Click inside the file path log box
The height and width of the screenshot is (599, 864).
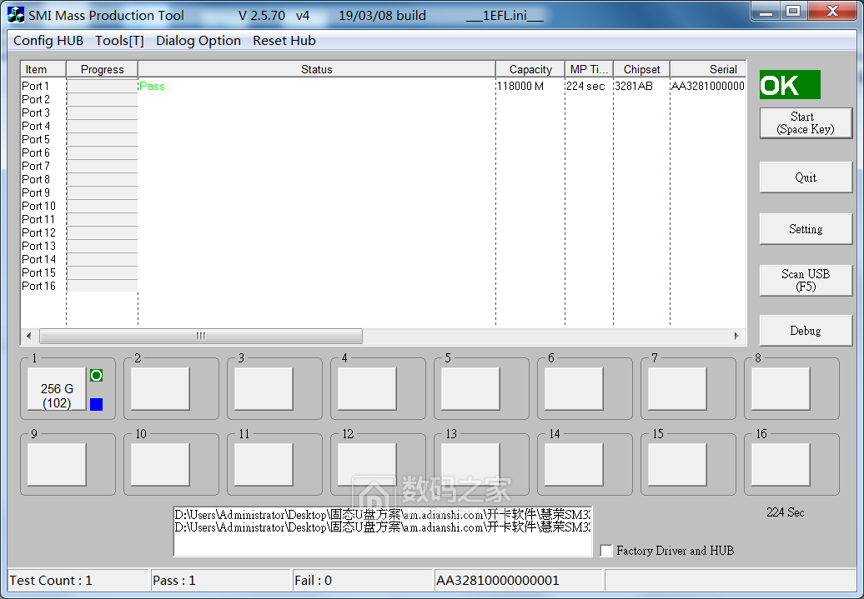pyautogui.click(x=383, y=532)
